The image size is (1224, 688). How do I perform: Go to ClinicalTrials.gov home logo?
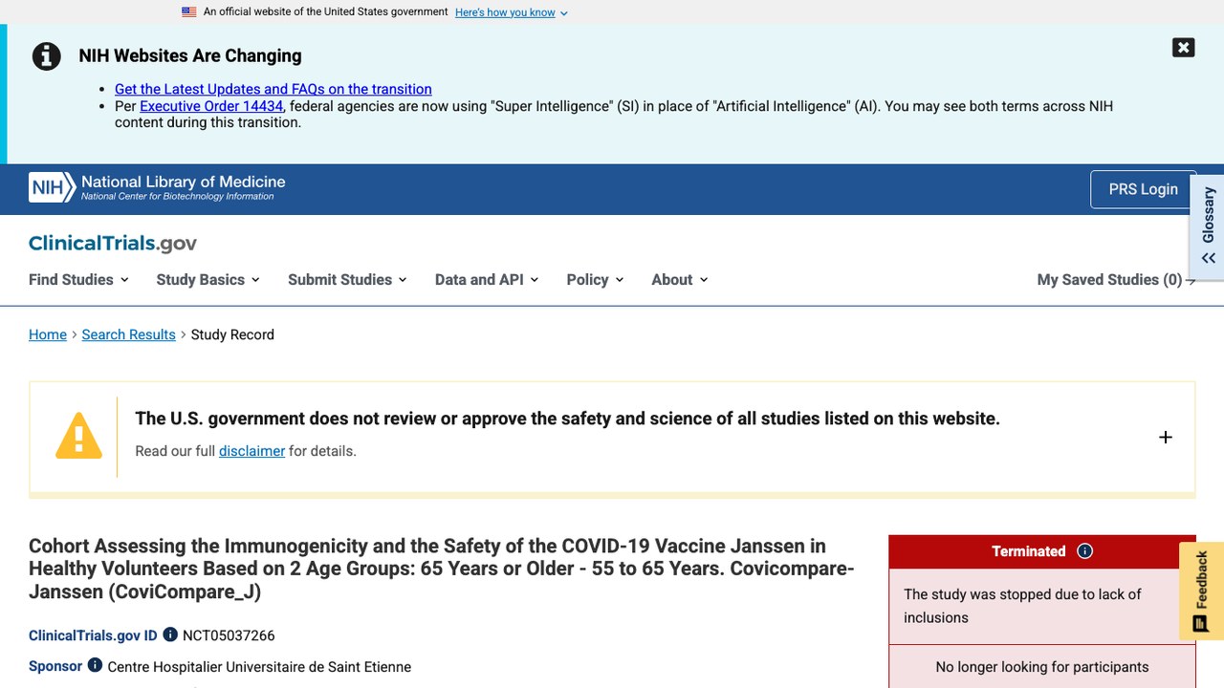pyautogui.click(x=113, y=243)
